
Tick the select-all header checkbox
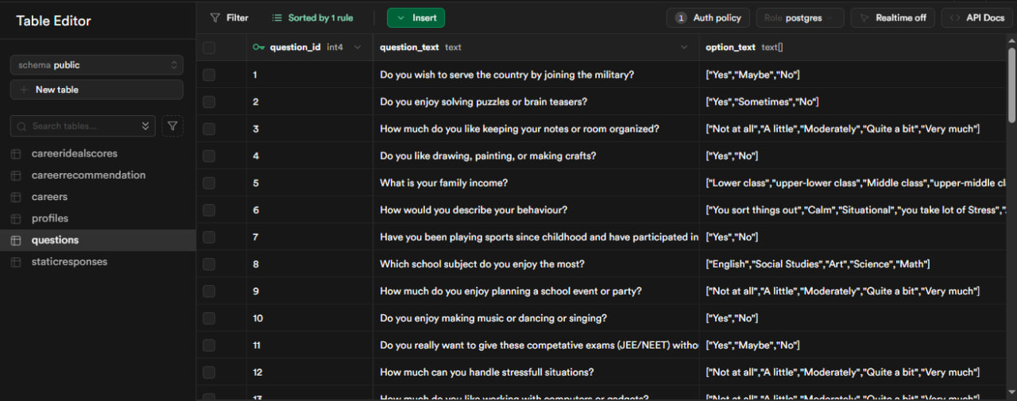click(x=209, y=48)
